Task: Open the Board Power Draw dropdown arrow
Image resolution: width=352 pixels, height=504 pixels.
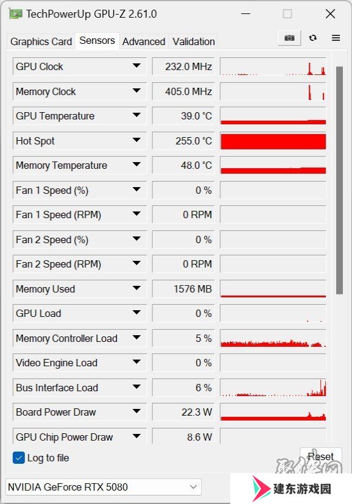Action: (136, 411)
